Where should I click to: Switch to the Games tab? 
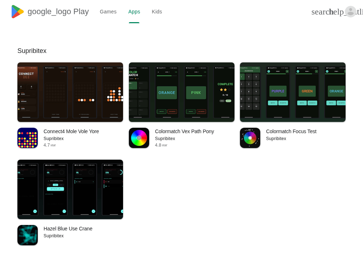coord(108,12)
